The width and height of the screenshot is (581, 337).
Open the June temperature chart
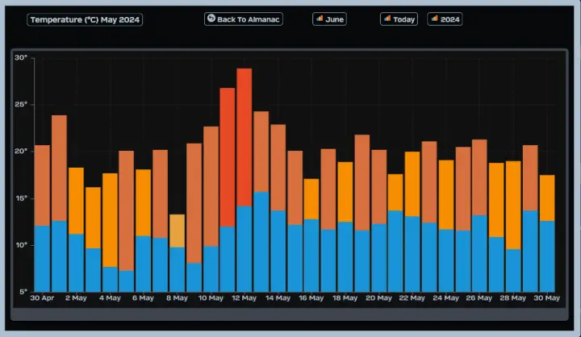tap(330, 19)
